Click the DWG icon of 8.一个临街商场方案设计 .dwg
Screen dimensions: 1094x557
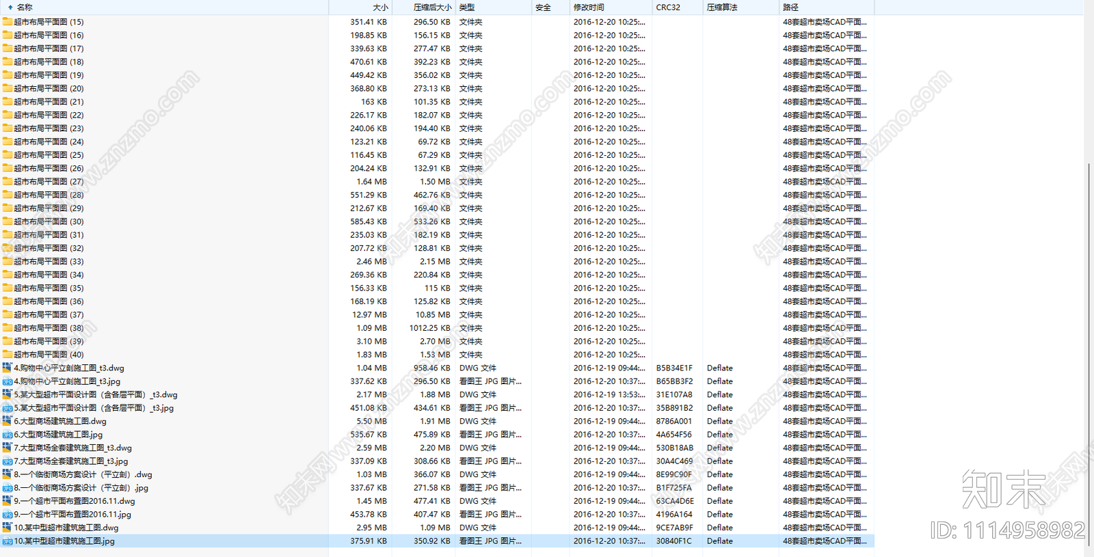point(8,474)
